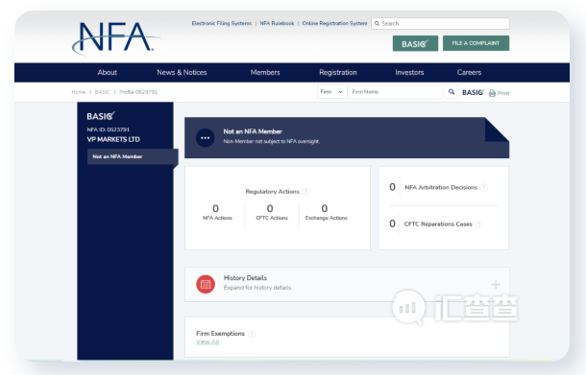Click the NFA logo
The image size is (586, 375).
click(x=115, y=38)
